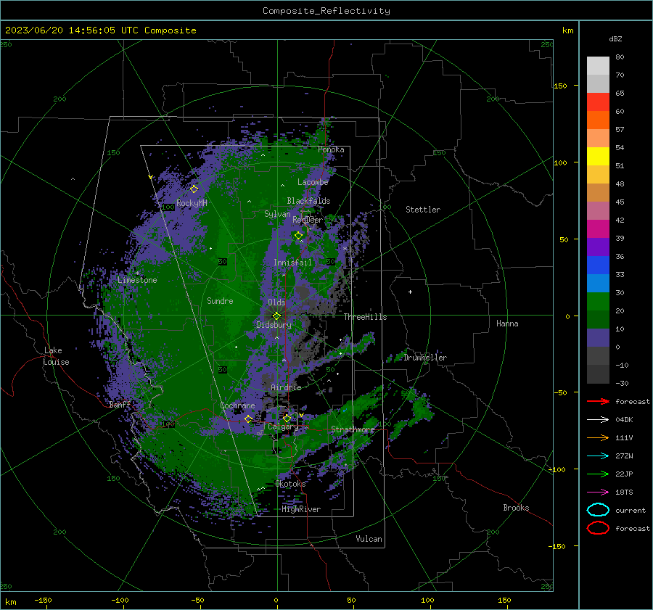Click the 30 dBZ green color swatch

pyautogui.click(x=598, y=302)
